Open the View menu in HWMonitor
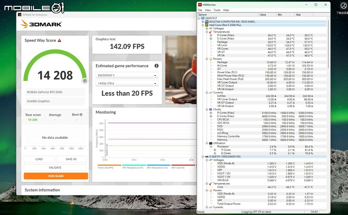The image size is (348, 215). tap(208, 10)
